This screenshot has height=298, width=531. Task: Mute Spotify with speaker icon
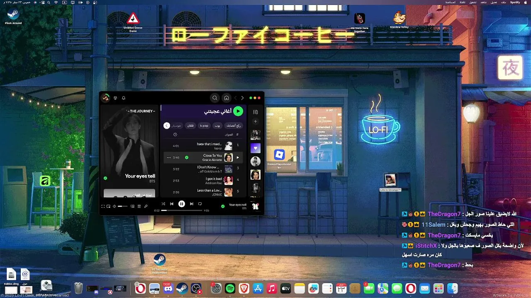pos(114,206)
